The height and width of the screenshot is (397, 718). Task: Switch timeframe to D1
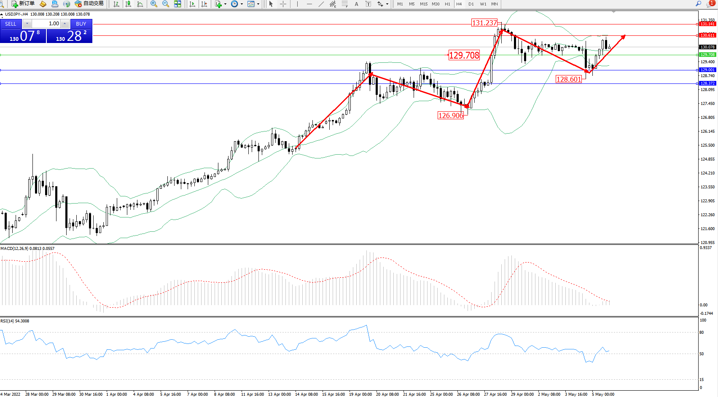click(x=471, y=4)
